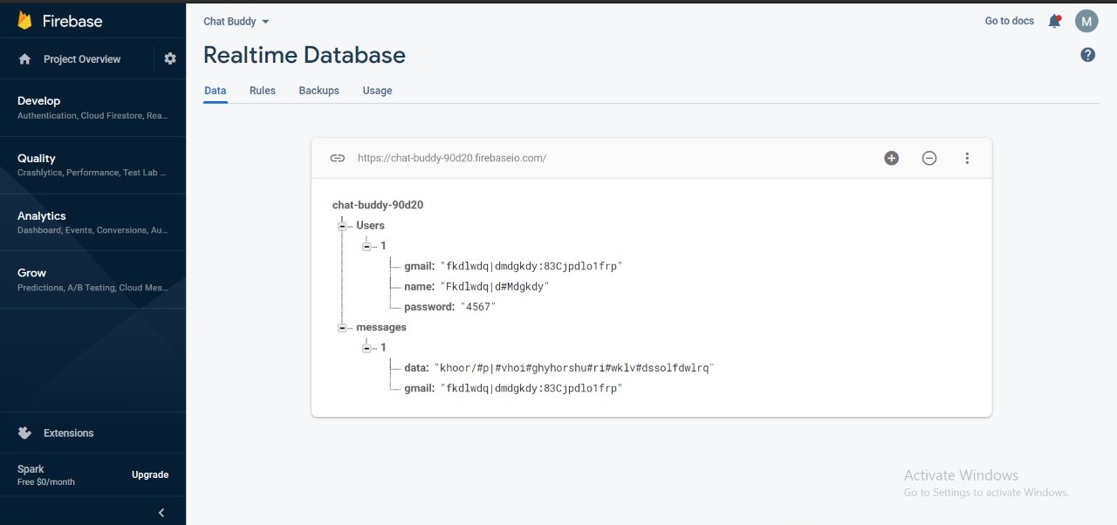1117x525 pixels.
Task: Expand the Quality sidebar section
Action: point(93,165)
